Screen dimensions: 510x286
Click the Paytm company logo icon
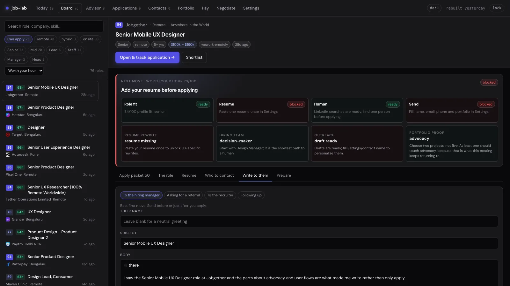(8, 244)
